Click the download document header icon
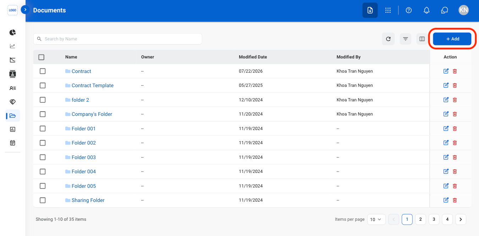 (x=370, y=10)
